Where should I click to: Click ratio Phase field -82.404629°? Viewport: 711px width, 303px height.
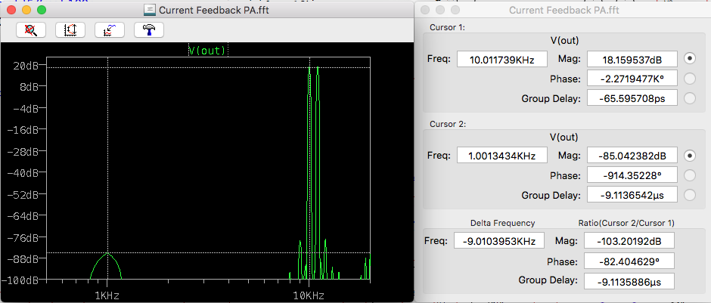pyautogui.click(x=629, y=261)
